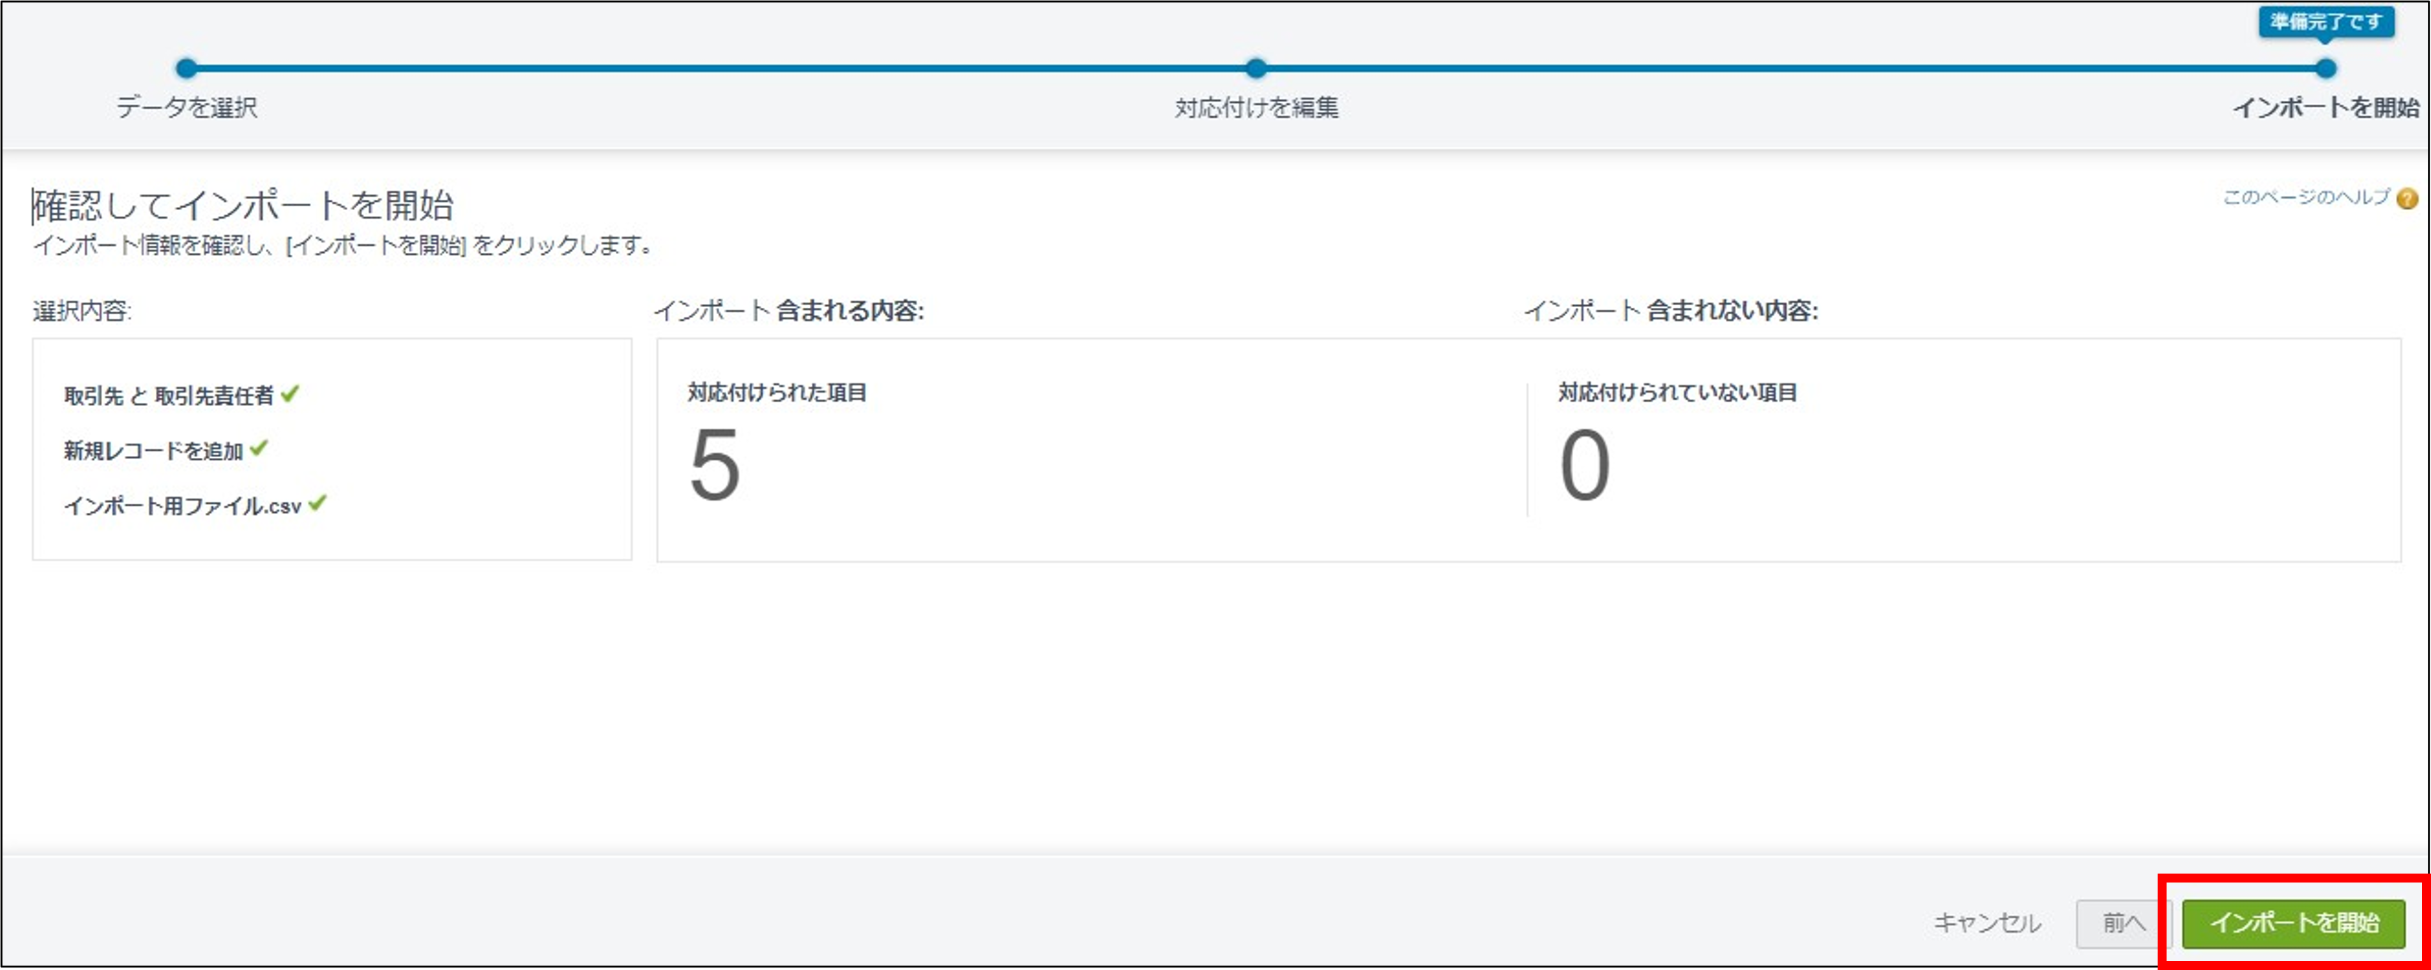Click the 対応付けられた項目 label

click(777, 393)
